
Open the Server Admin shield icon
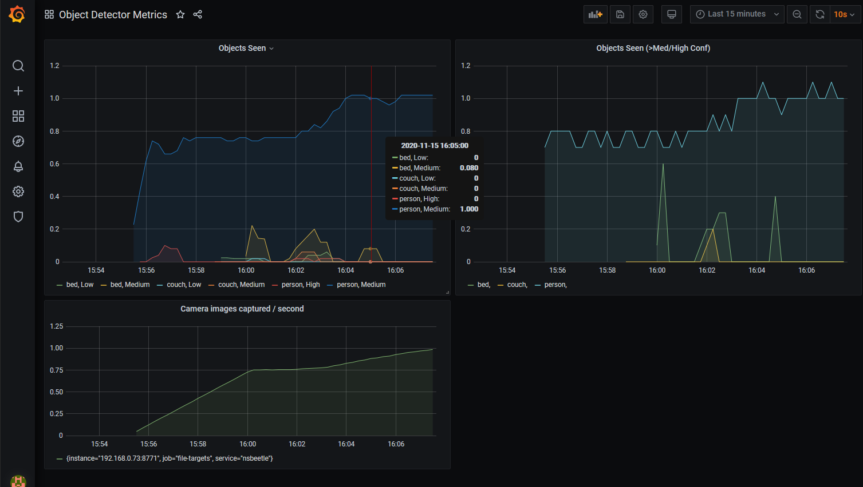18,217
